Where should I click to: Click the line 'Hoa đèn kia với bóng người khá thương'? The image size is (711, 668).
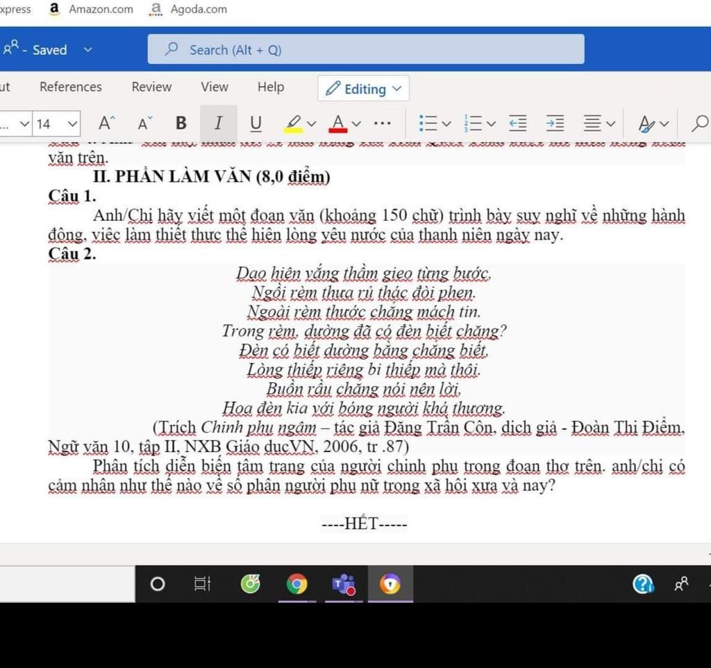[x=364, y=408]
